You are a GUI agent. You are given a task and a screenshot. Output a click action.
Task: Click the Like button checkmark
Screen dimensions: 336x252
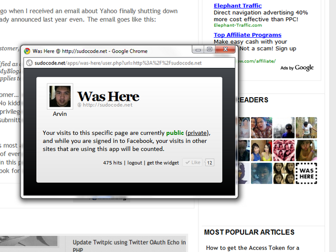[187, 162]
